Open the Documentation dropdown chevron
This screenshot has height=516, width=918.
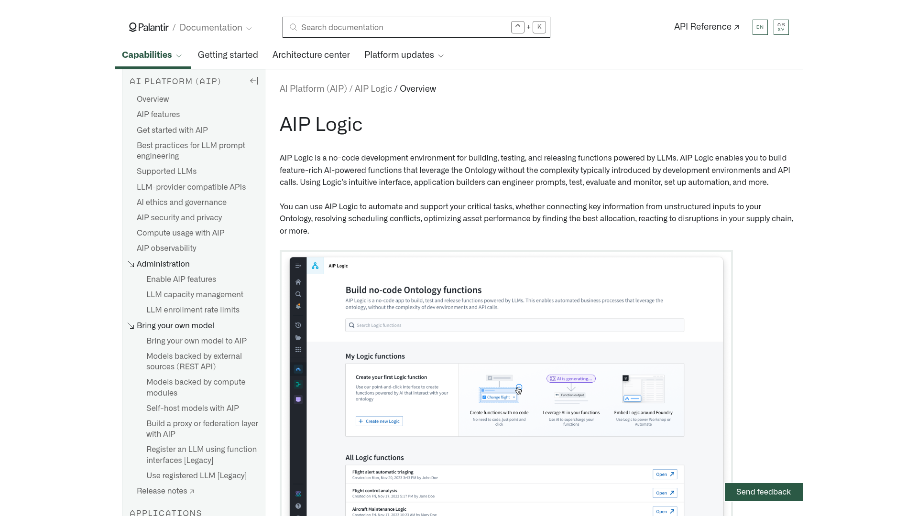249,29
